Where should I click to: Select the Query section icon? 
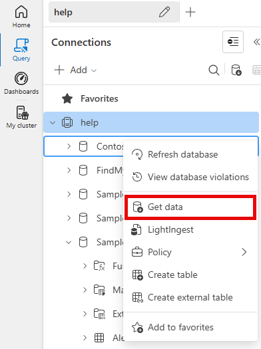pyautogui.click(x=21, y=46)
